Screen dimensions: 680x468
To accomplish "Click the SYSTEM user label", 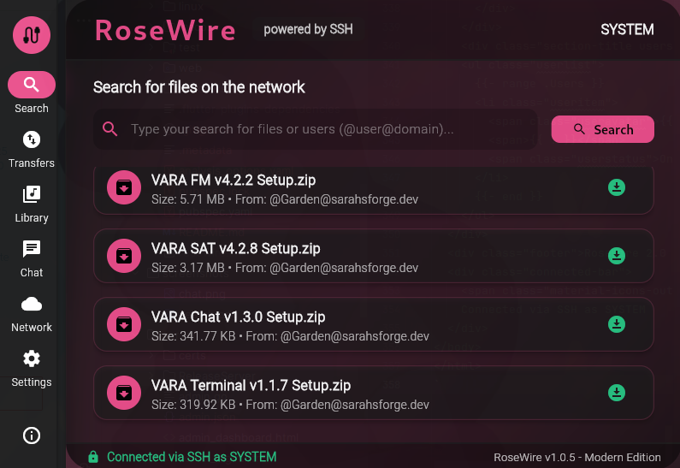I will coord(627,29).
